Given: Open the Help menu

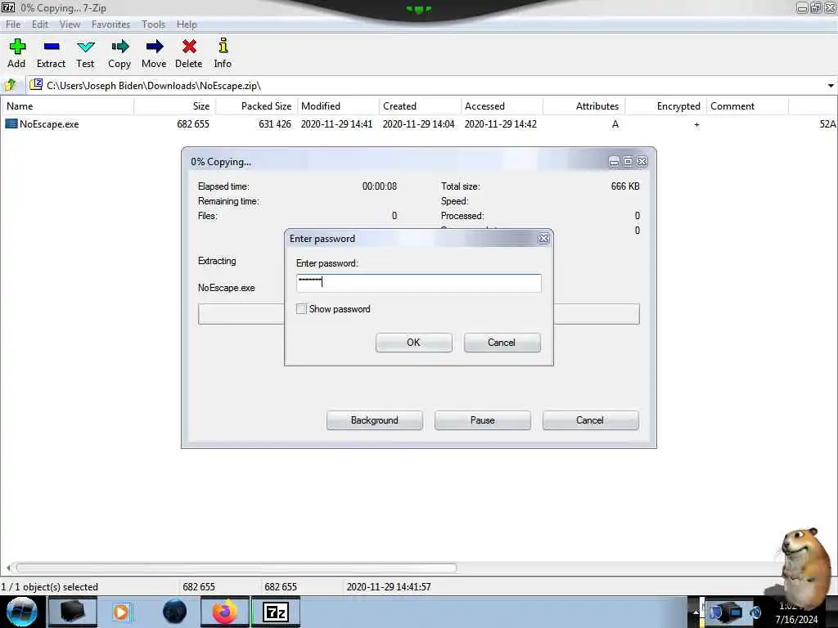Looking at the screenshot, I should (x=187, y=25).
